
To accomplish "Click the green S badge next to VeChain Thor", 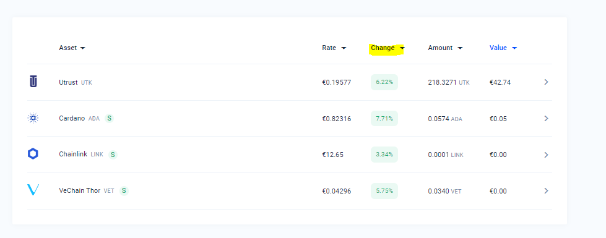I will (x=124, y=190).
